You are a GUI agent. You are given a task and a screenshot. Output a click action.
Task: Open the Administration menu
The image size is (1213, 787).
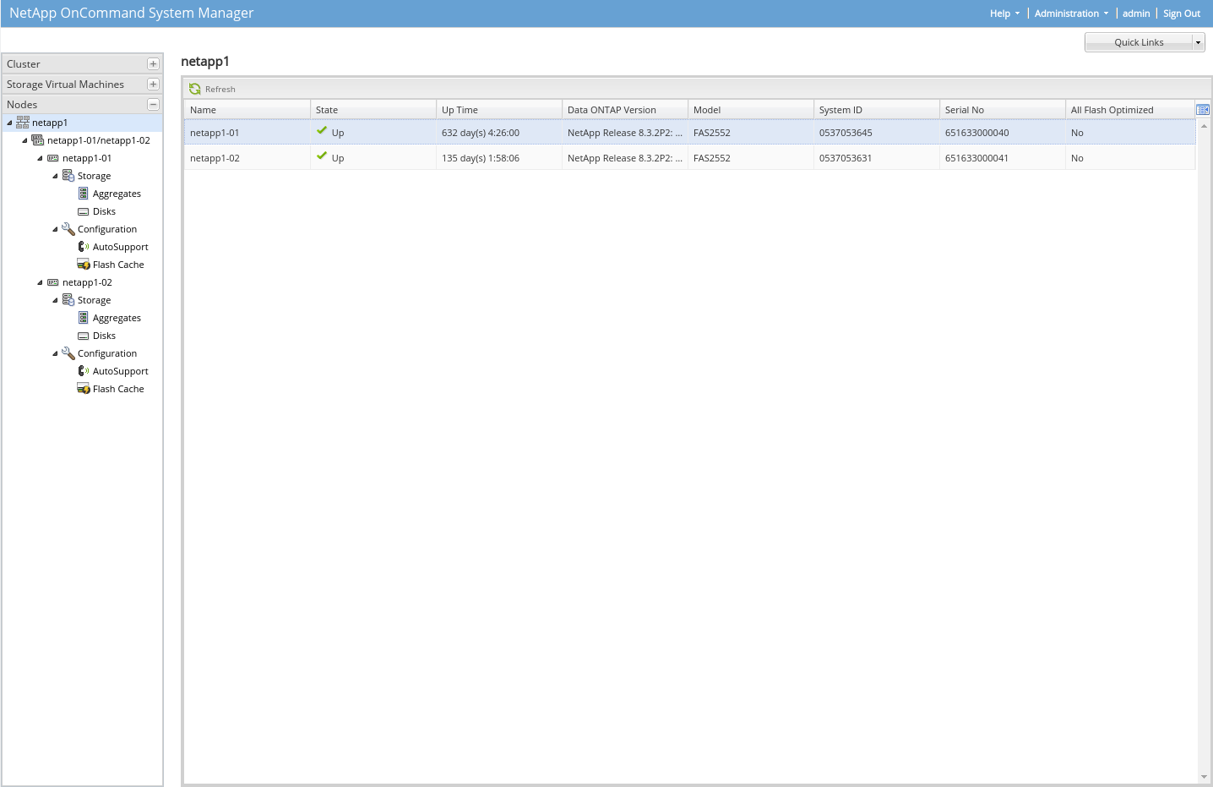pyautogui.click(x=1071, y=14)
